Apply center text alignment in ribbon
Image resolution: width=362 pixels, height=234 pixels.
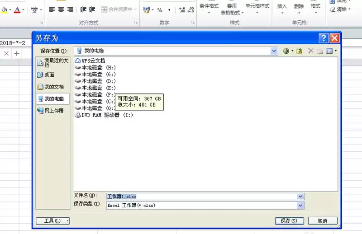pyautogui.click(x=61, y=9)
